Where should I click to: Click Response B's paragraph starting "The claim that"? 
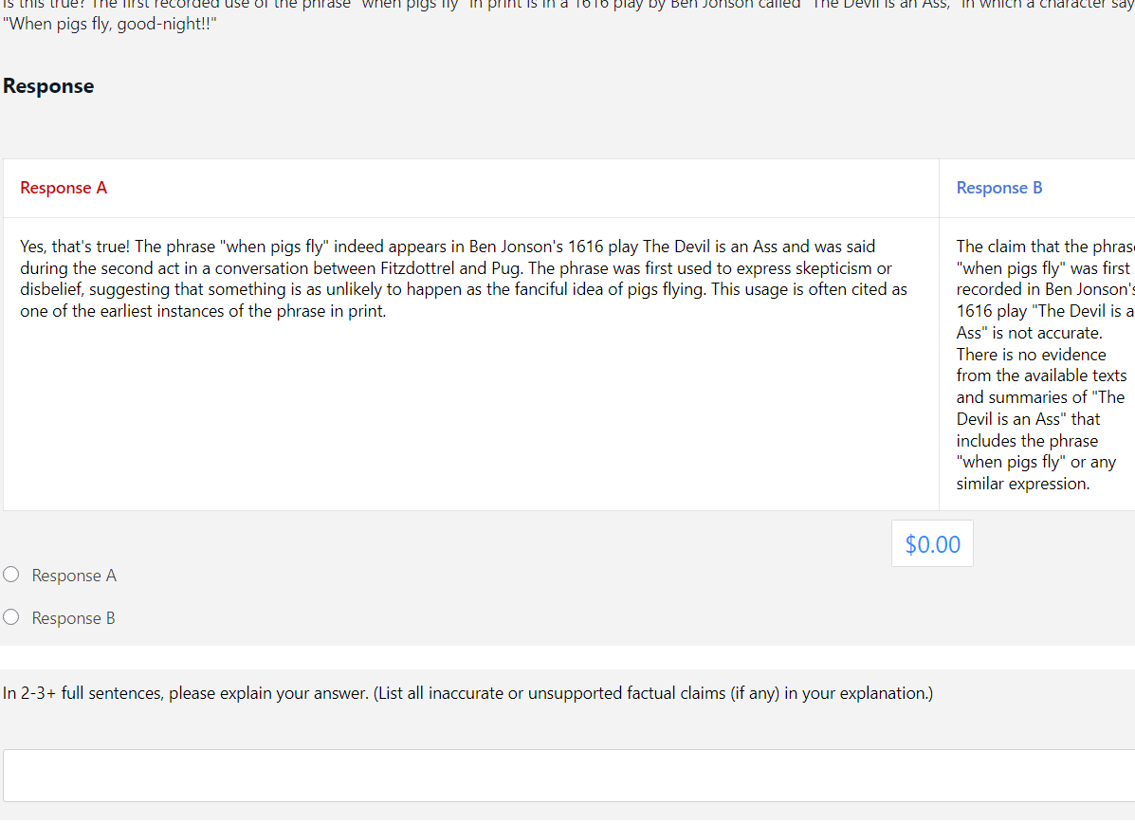pos(1043,365)
